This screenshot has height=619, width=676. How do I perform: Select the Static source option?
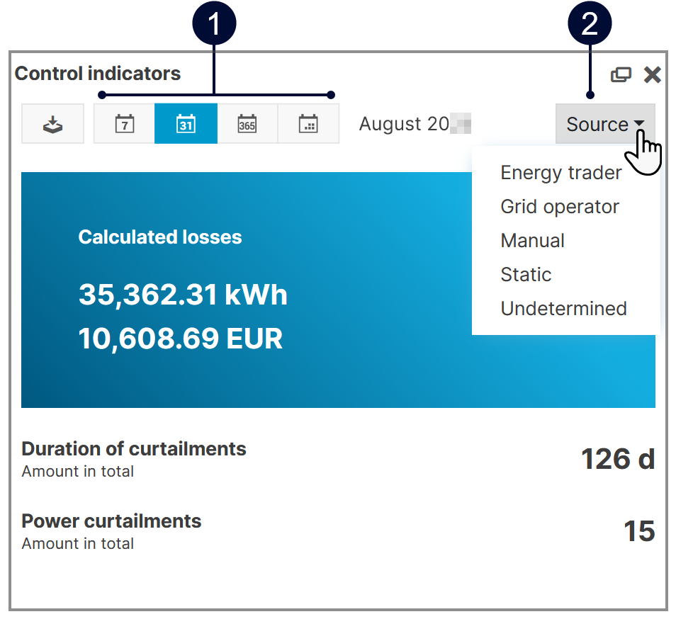(x=525, y=275)
